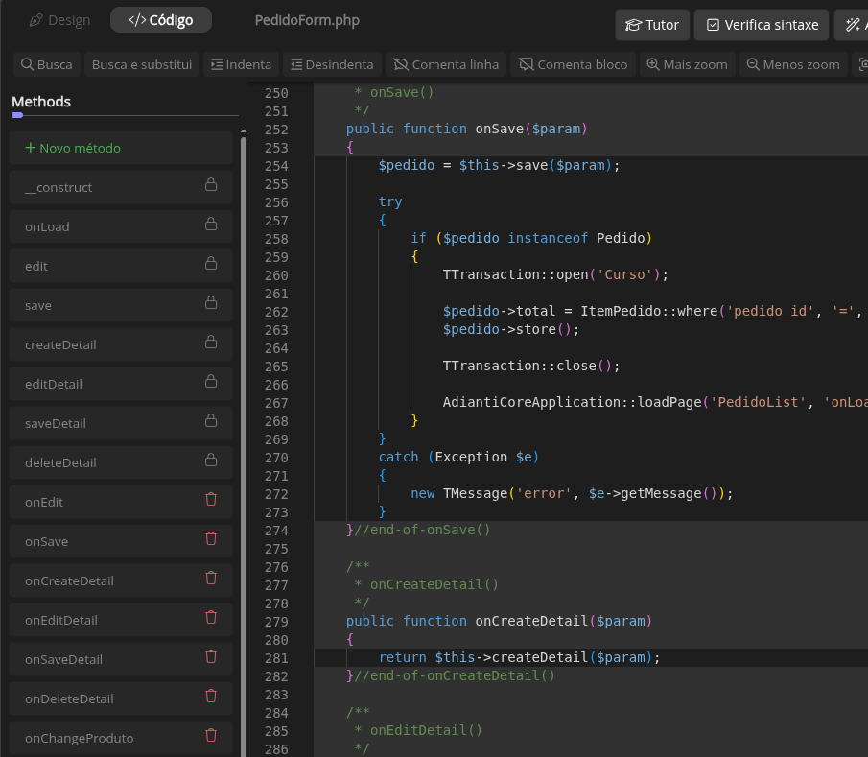Screen dimensions: 868x757
Task: Switch to the Design tab
Action: tap(59, 20)
